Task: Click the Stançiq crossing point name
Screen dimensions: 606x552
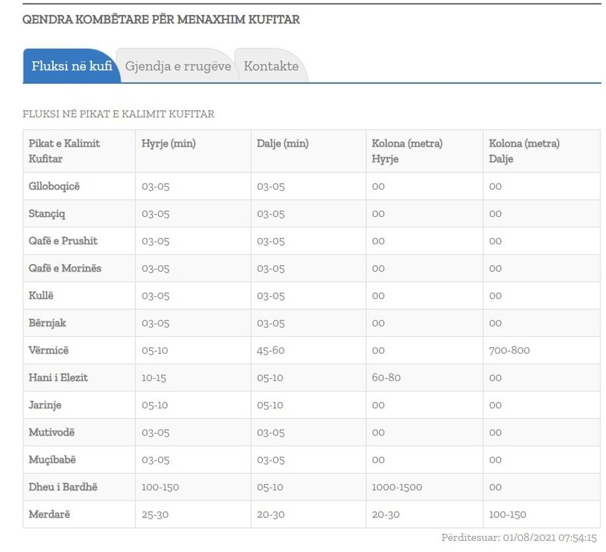Action: tap(46, 213)
